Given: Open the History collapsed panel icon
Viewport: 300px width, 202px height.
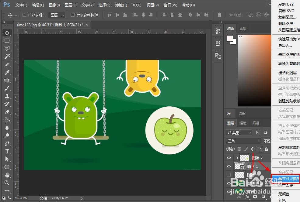Looking at the screenshot, I should pos(218,31).
